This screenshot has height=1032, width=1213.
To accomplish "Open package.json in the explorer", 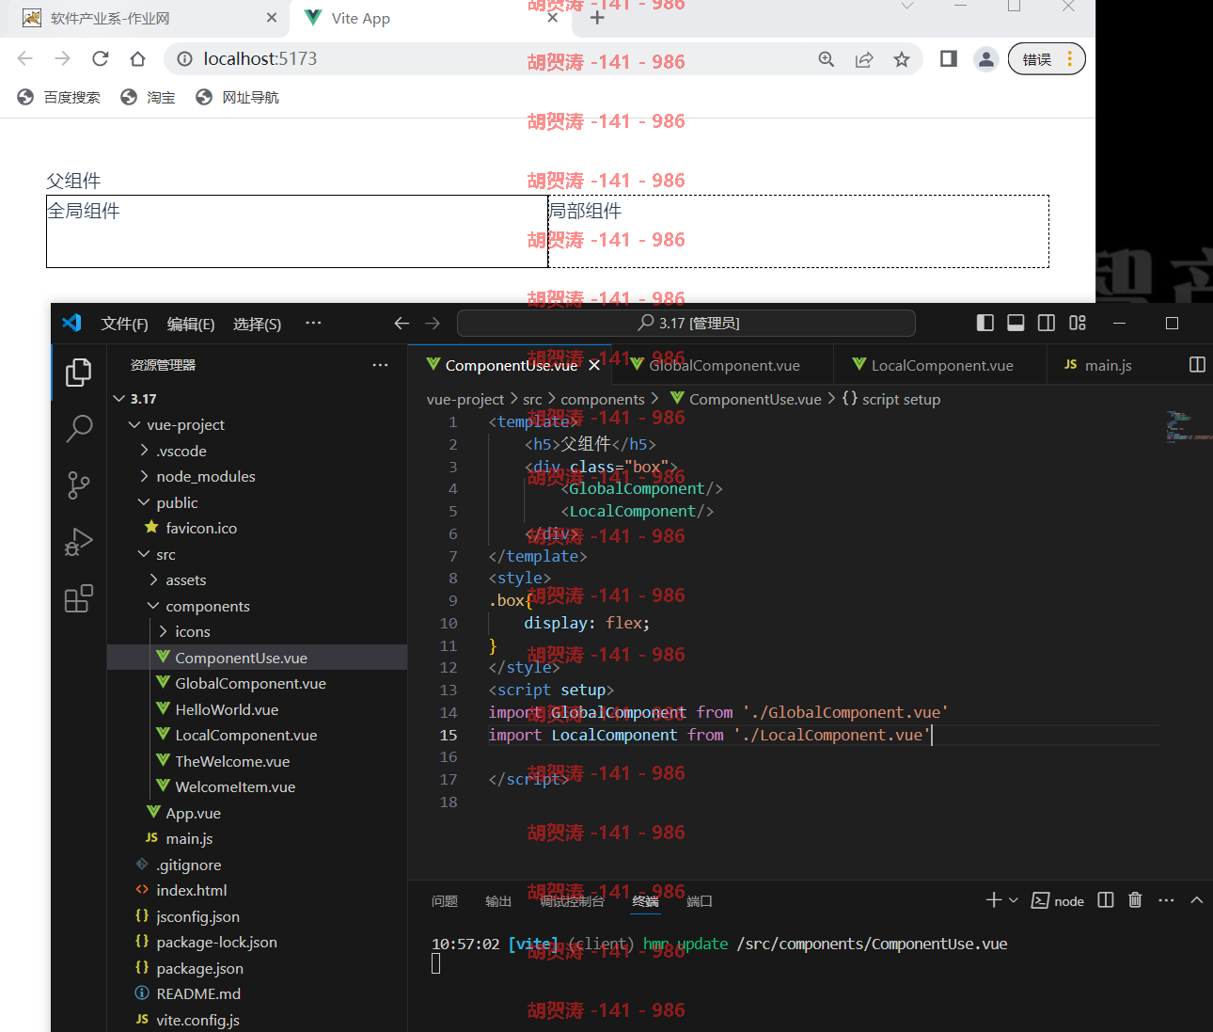I will [x=257, y=968].
